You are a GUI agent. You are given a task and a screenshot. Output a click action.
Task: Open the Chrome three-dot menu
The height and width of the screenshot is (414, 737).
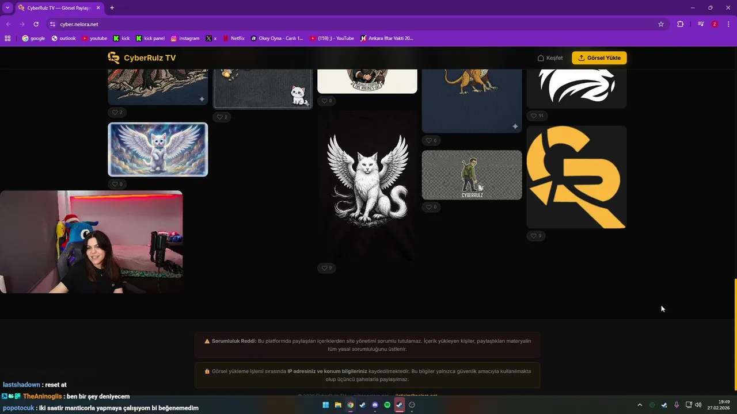729,24
